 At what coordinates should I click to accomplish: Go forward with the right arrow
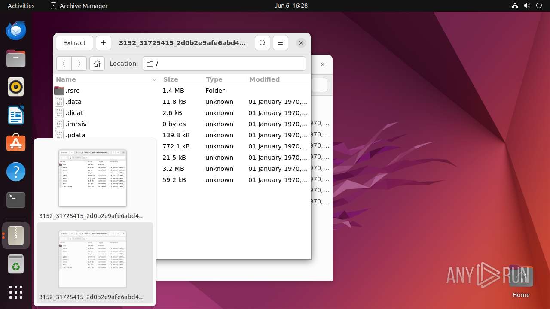click(79, 64)
